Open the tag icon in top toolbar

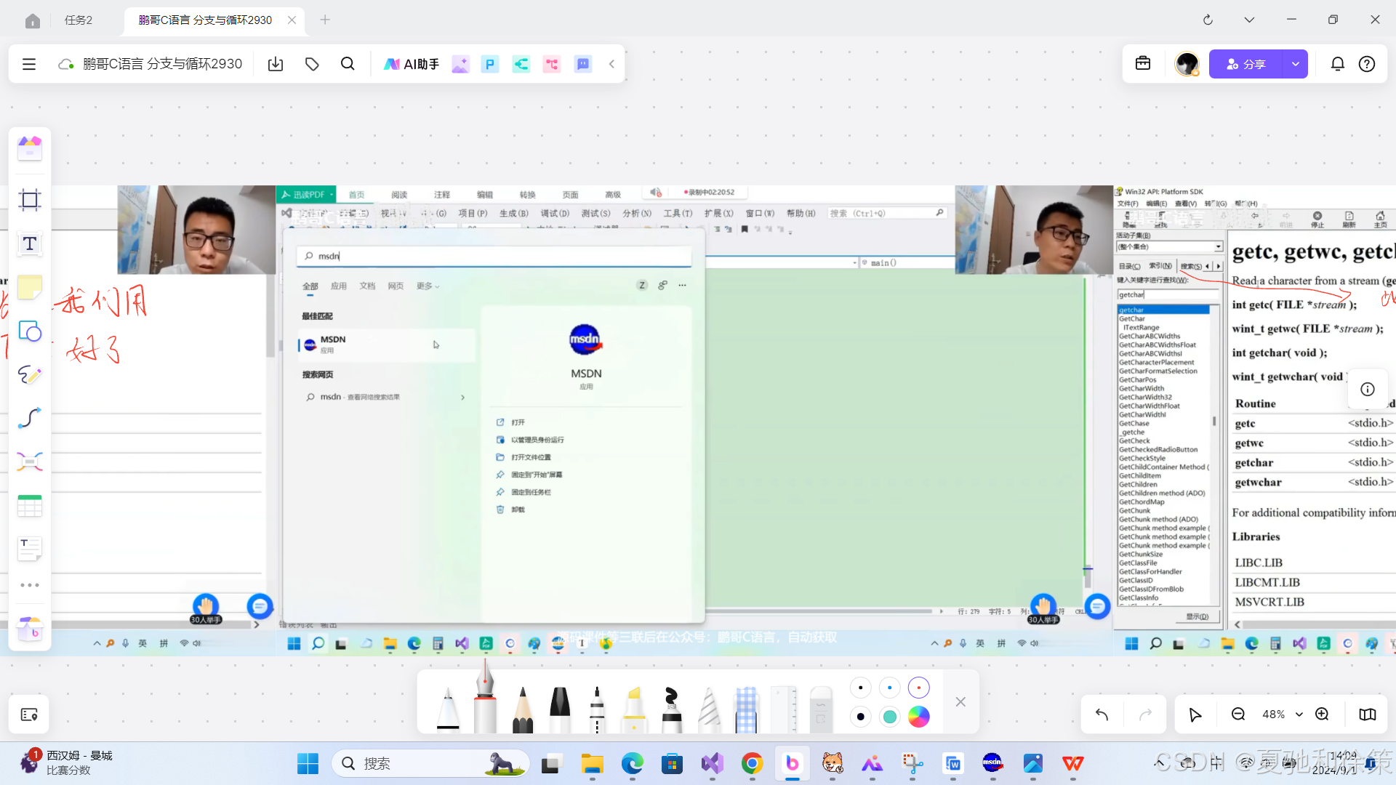click(312, 64)
